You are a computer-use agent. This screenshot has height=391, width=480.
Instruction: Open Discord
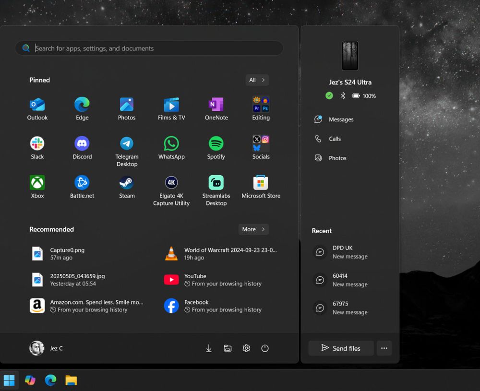coord(82,148)
